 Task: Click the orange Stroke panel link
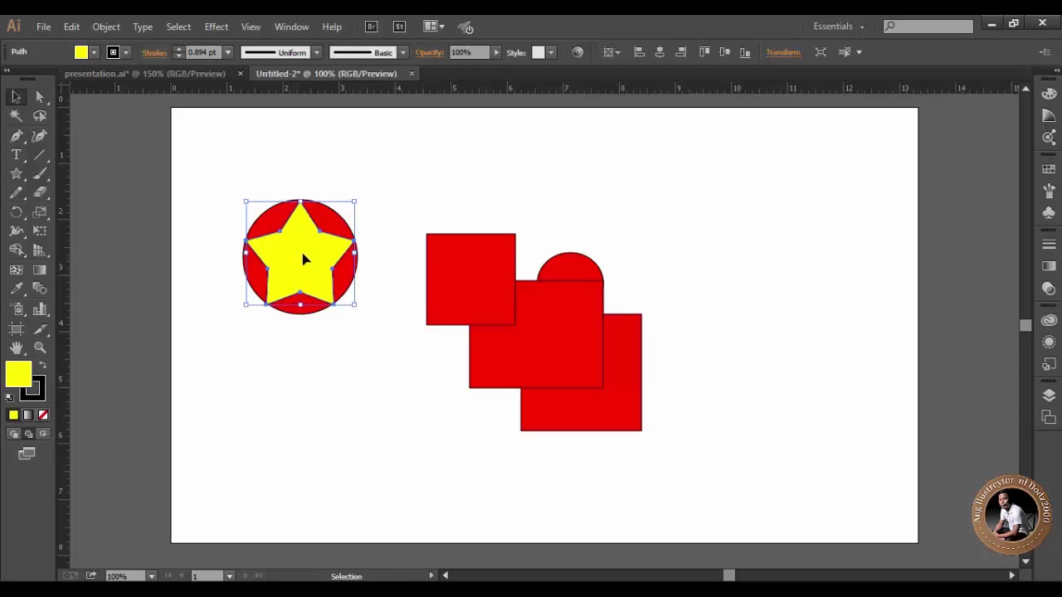pos(154,52)
